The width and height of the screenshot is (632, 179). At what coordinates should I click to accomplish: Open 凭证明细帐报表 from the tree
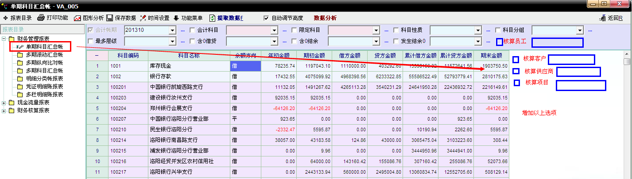tap(44, 87)
